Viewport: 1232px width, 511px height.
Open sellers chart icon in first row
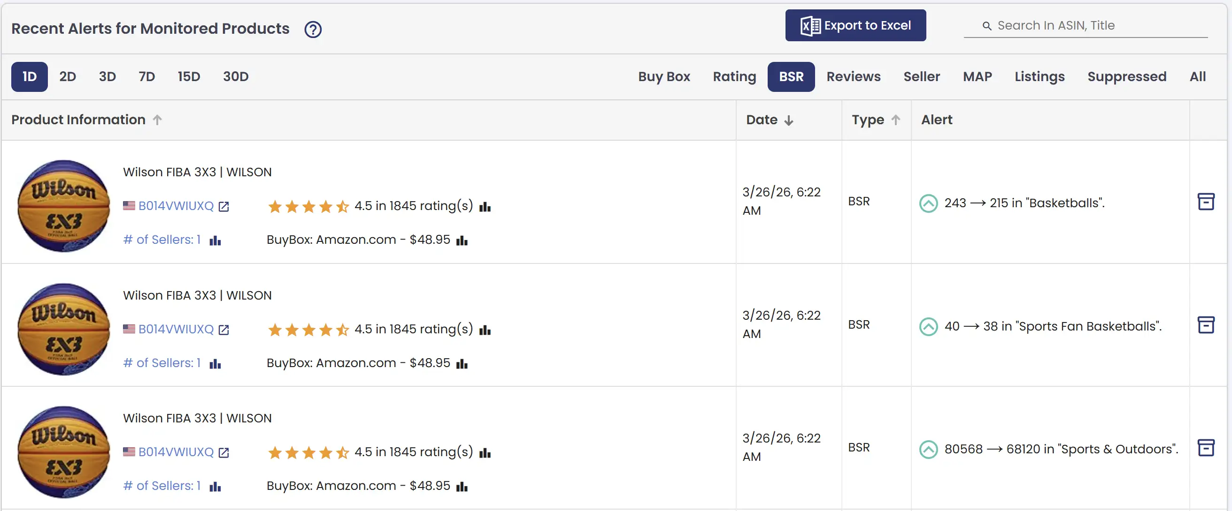pyautogui.click(x=215, y=240)
